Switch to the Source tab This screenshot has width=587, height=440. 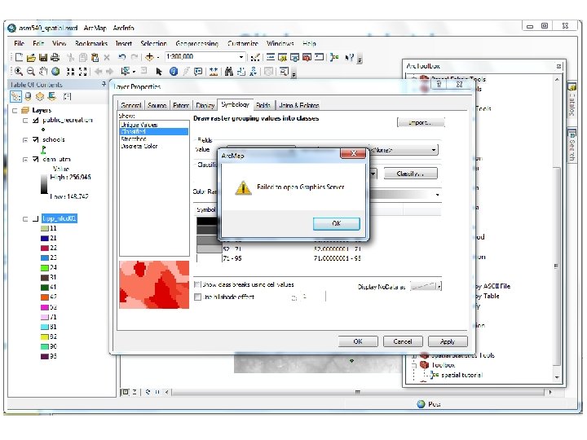[157, 105]
